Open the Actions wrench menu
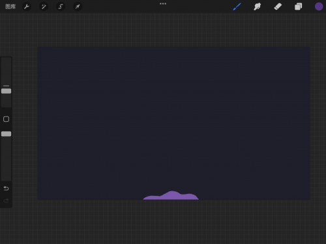Image resolution: width=326 pixels, height=244 pixels. [x=27, y=7]
